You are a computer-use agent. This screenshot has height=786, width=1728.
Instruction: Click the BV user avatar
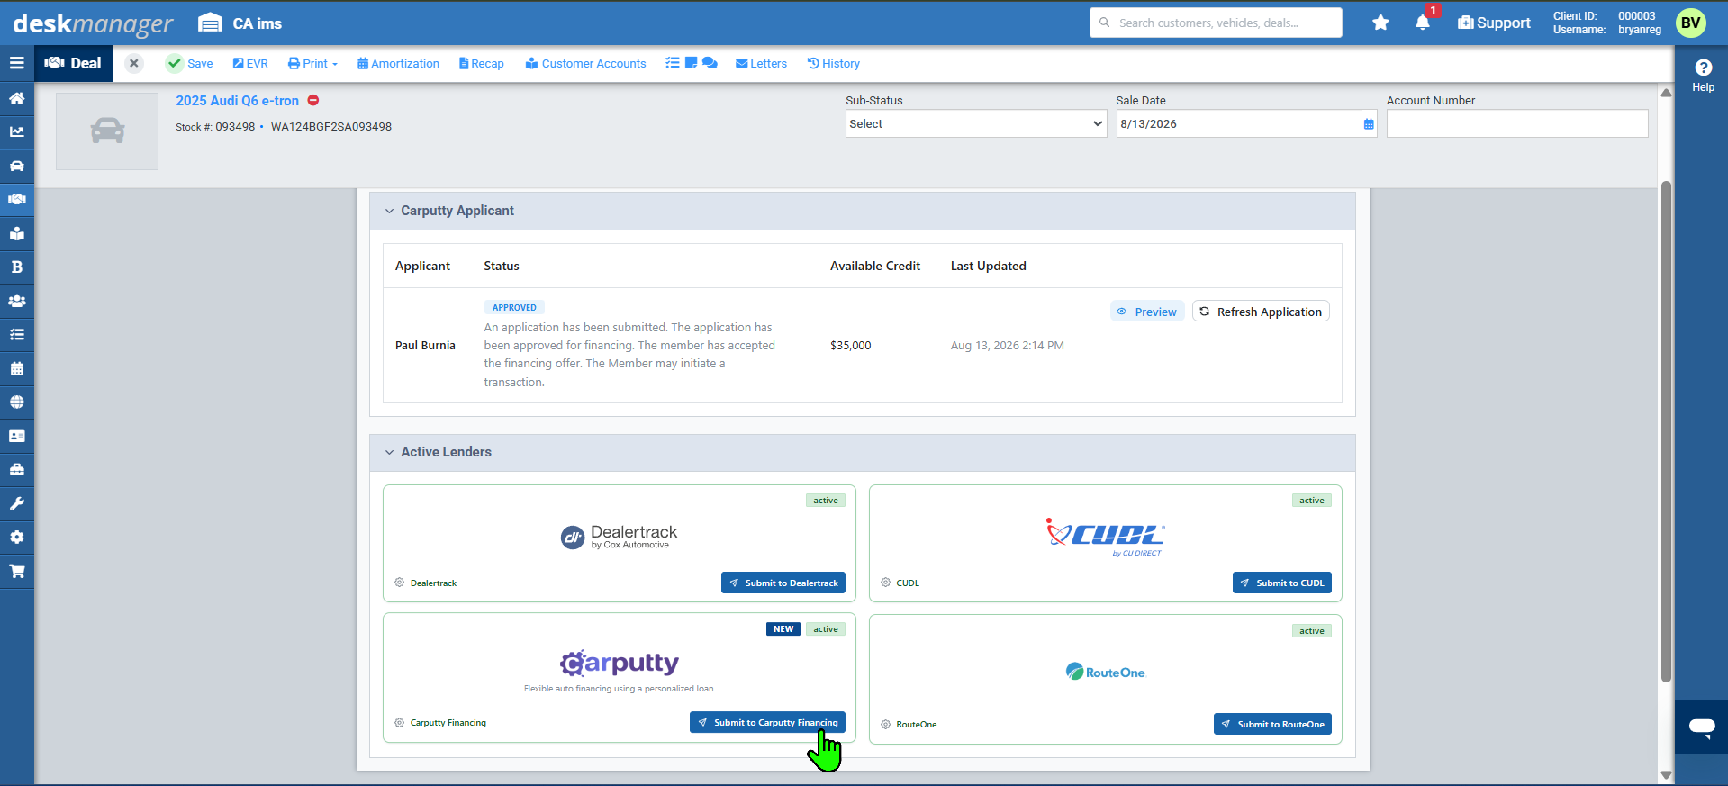[1690, 23]
